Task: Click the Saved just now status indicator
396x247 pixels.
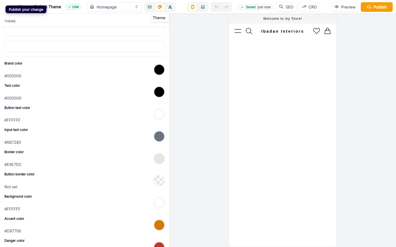Action: (x=255, y=7)
